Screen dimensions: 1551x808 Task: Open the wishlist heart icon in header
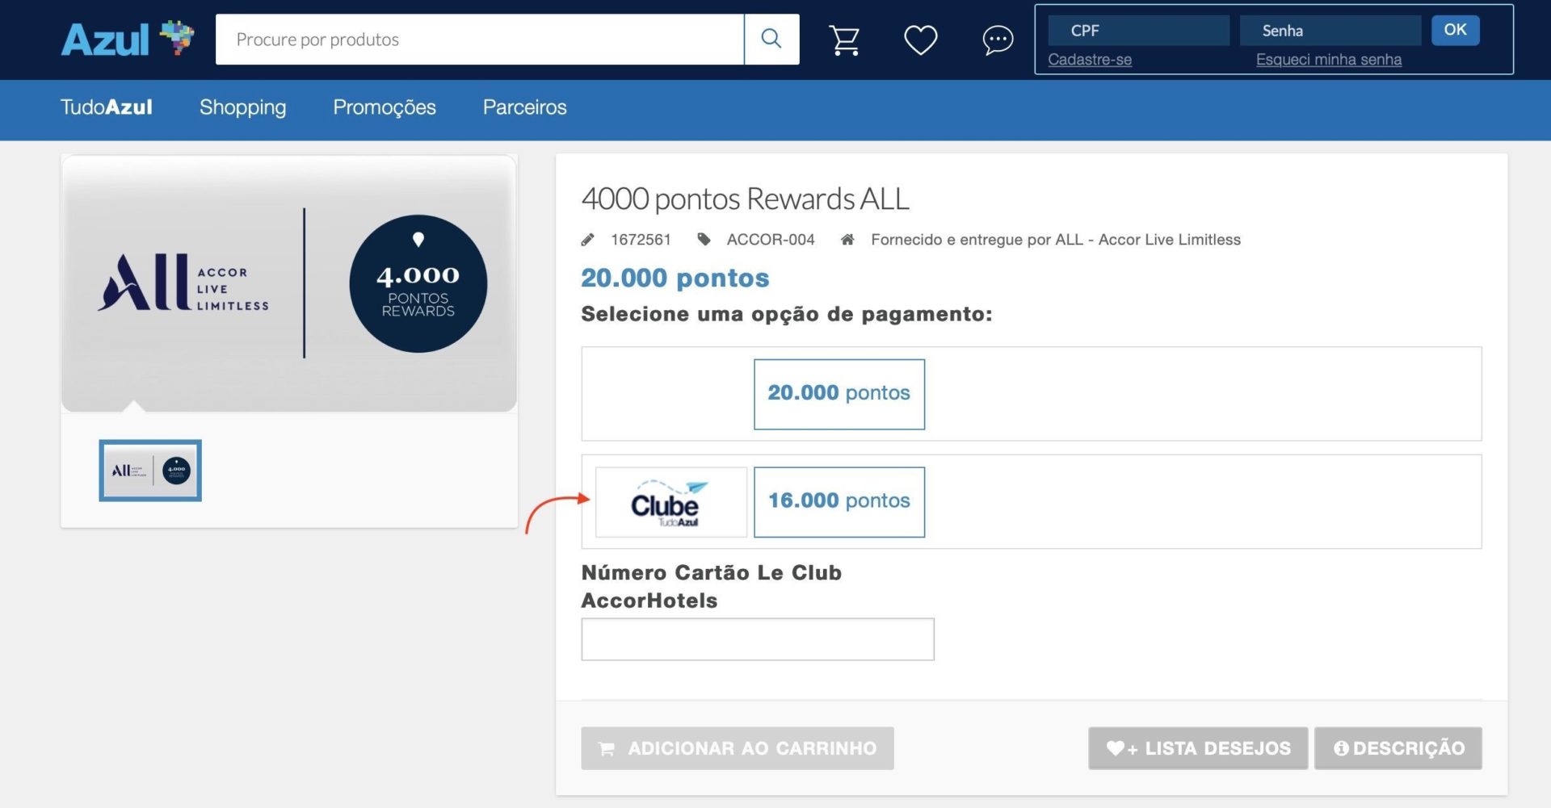(x=920, y=40)
